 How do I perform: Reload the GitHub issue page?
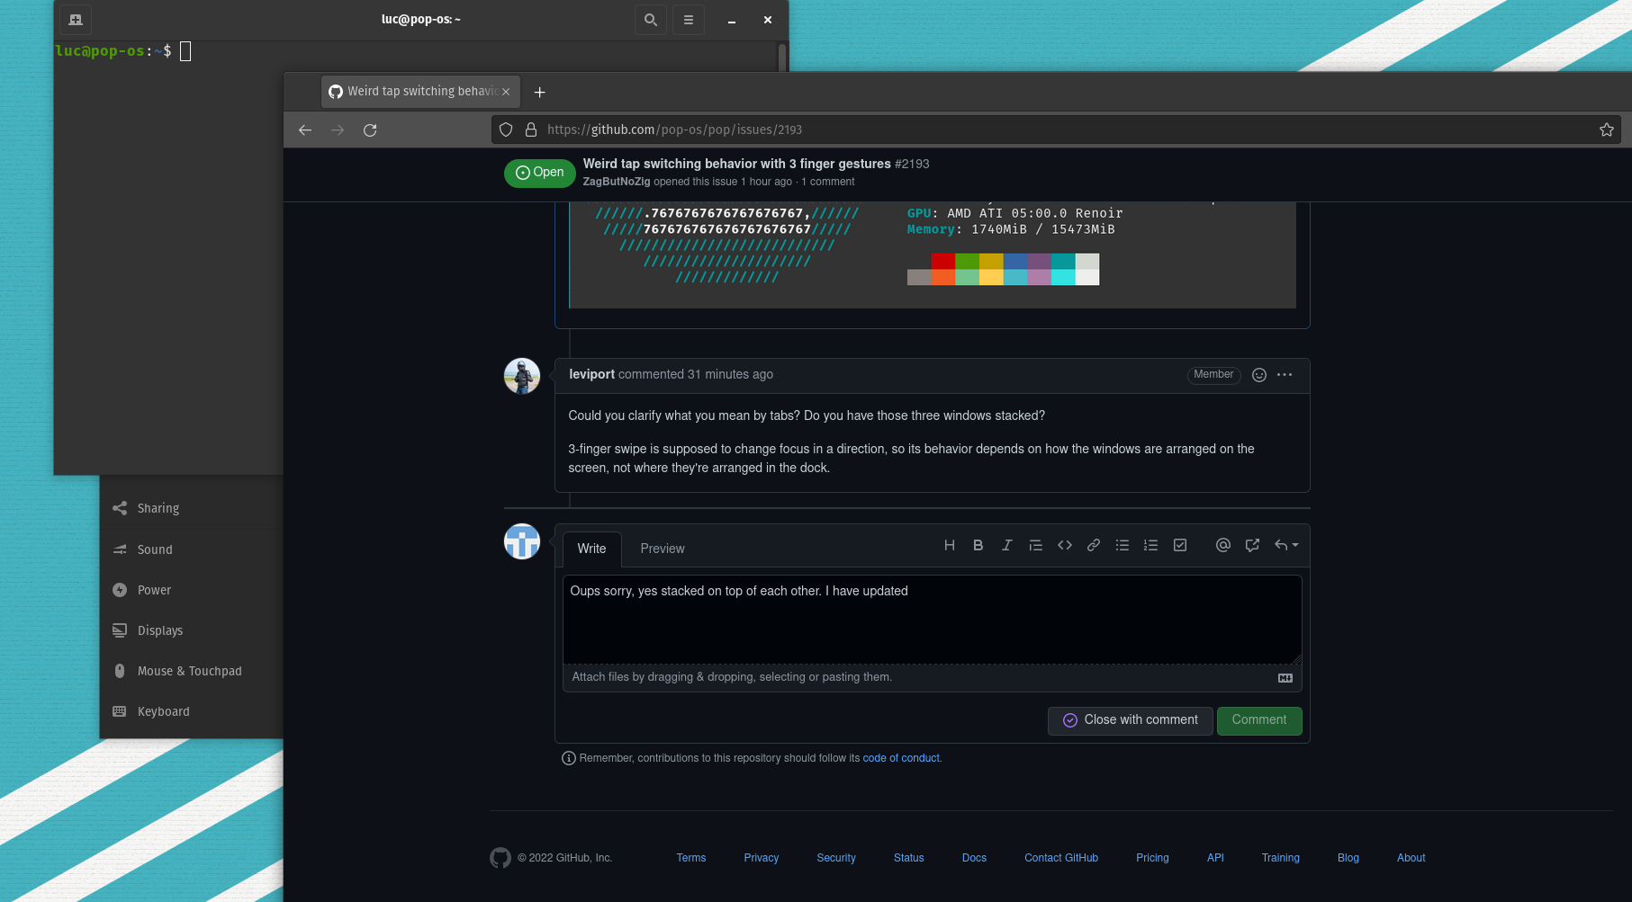tap(370, 130)
